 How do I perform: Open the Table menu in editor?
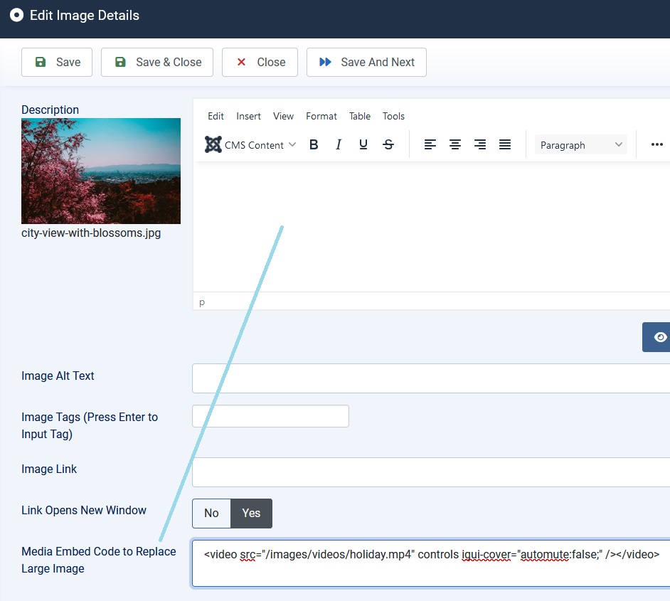360,116
